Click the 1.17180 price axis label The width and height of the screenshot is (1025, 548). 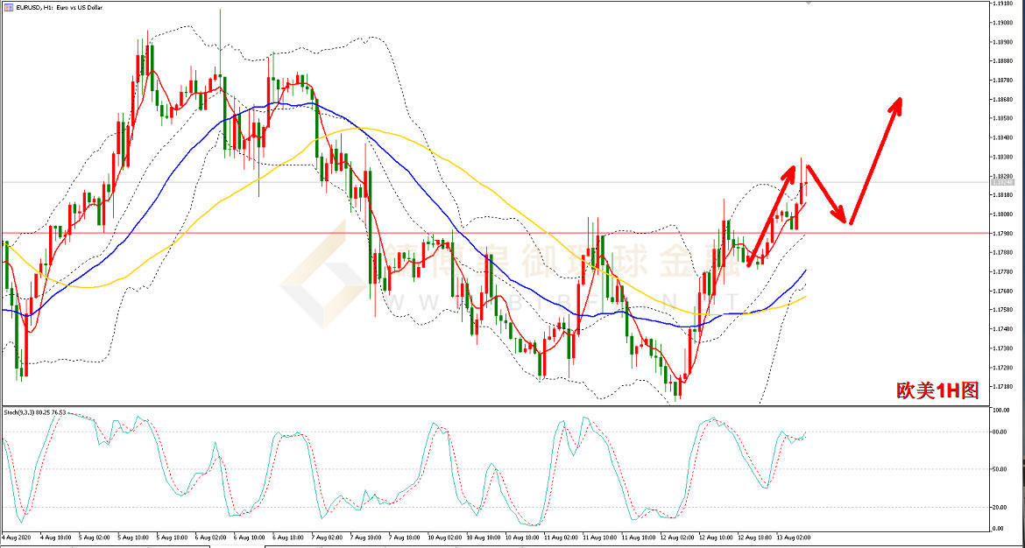(x=1004, y=386)
